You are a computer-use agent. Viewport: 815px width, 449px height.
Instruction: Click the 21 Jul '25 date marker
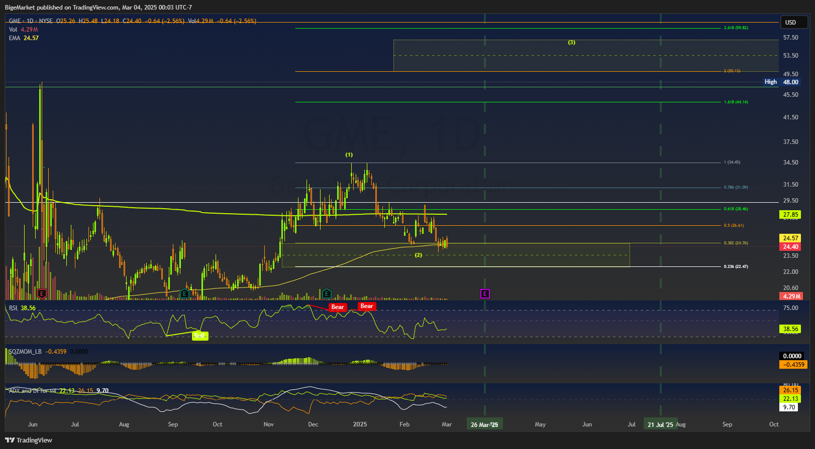click(660, 424)
